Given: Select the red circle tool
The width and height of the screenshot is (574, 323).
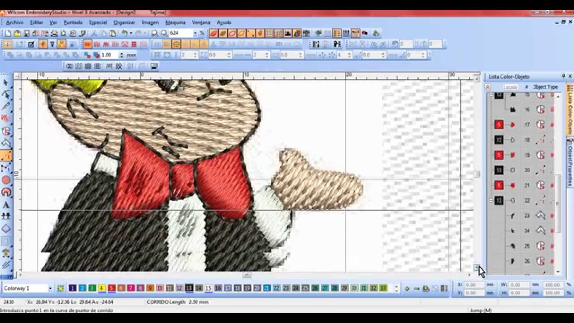Looking at the screenshot, I should click(x=6, y=180).
